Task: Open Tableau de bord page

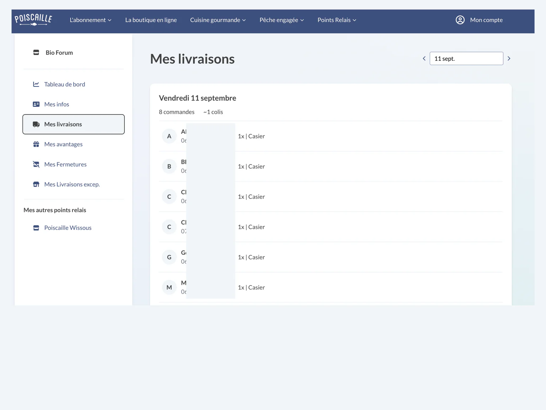Action: point(64,84)
